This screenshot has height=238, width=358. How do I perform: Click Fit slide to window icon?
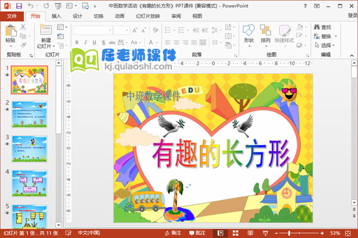(x=348, y=233)
